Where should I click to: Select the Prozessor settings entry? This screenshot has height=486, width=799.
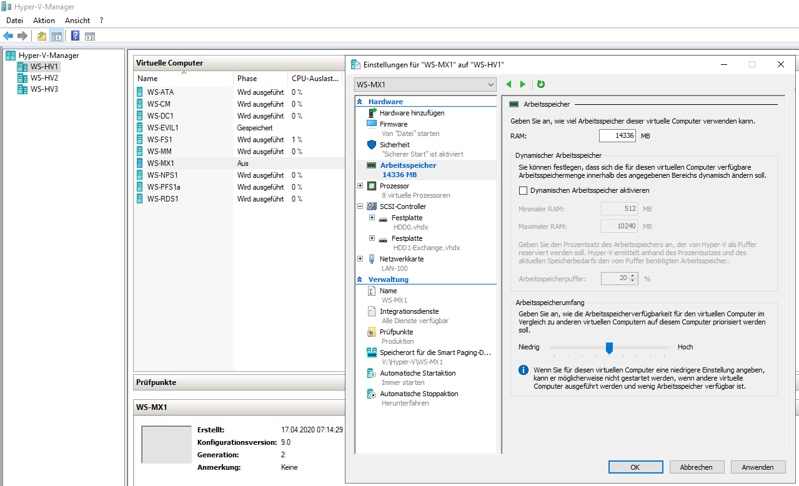(x=394, y=186)
